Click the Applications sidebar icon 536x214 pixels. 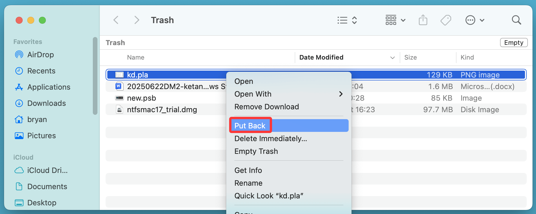pyautogui.click(x=19, y=87)
